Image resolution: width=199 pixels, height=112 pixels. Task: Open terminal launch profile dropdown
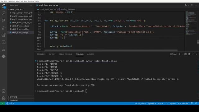(182, 54)
